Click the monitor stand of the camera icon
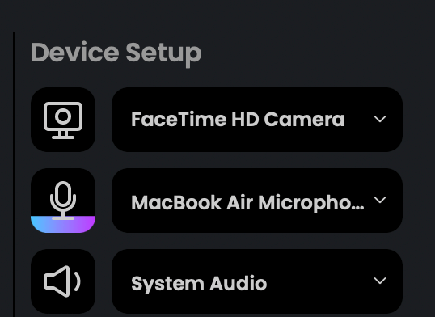This screenshot has width=435, height=317. tap(63, 135)
